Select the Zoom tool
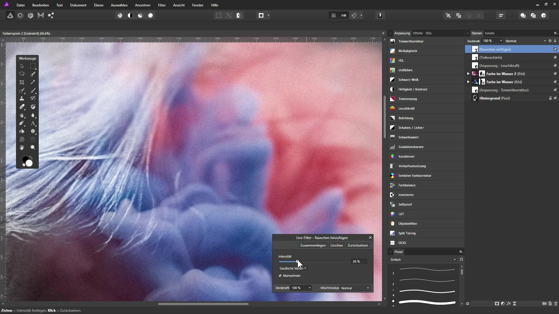The width and height of the screenshot is (559, 314). coord(33,148)
